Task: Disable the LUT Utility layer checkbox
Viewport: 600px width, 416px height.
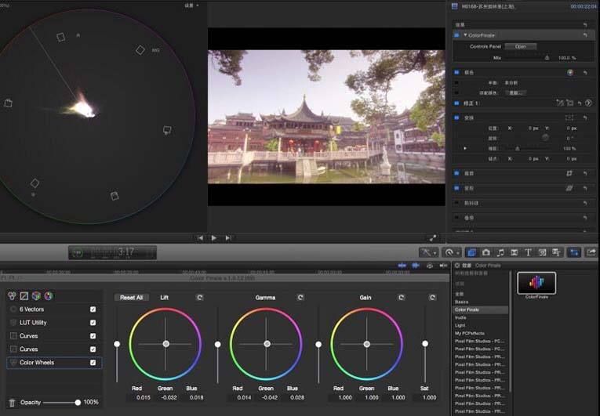Action: point(93,323)
